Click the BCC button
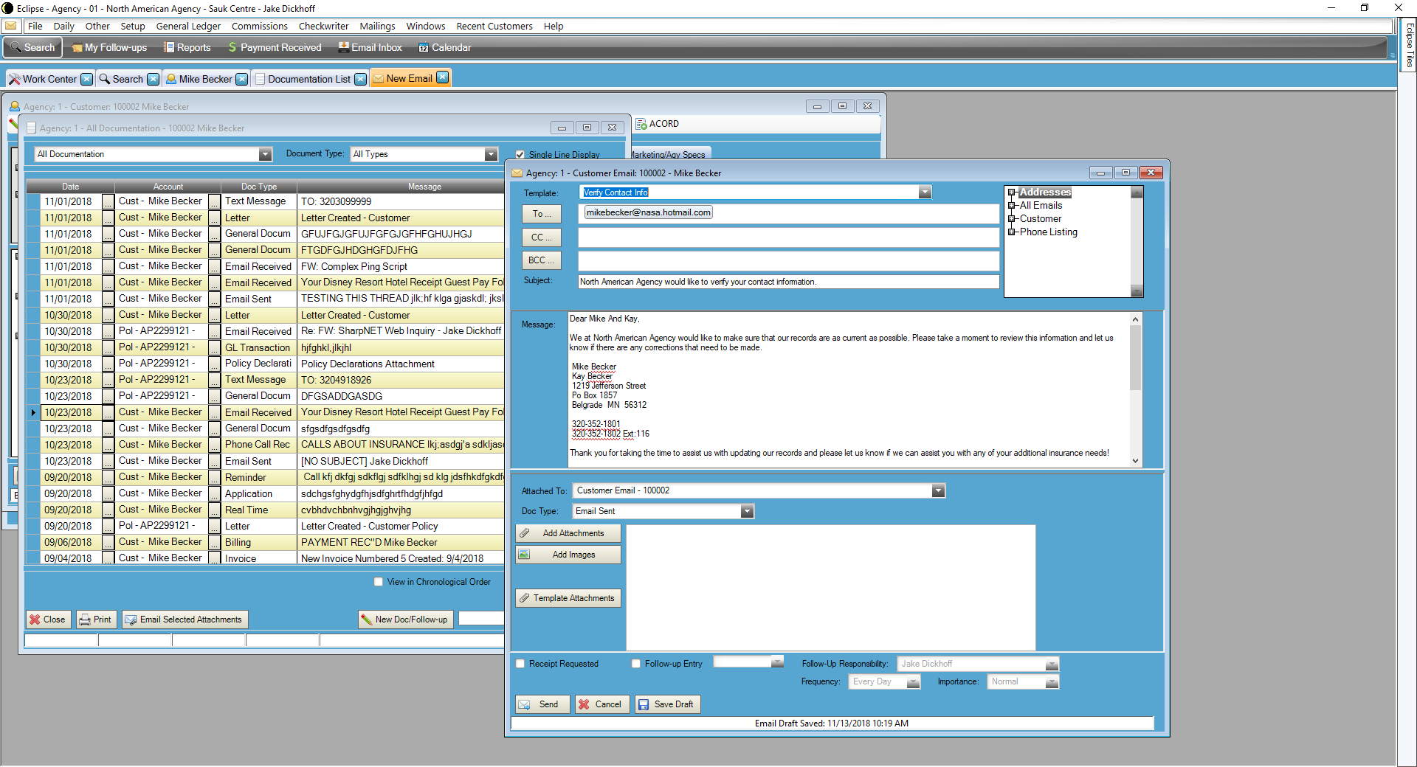This screenshot has height=767, width=1417. 541,260
